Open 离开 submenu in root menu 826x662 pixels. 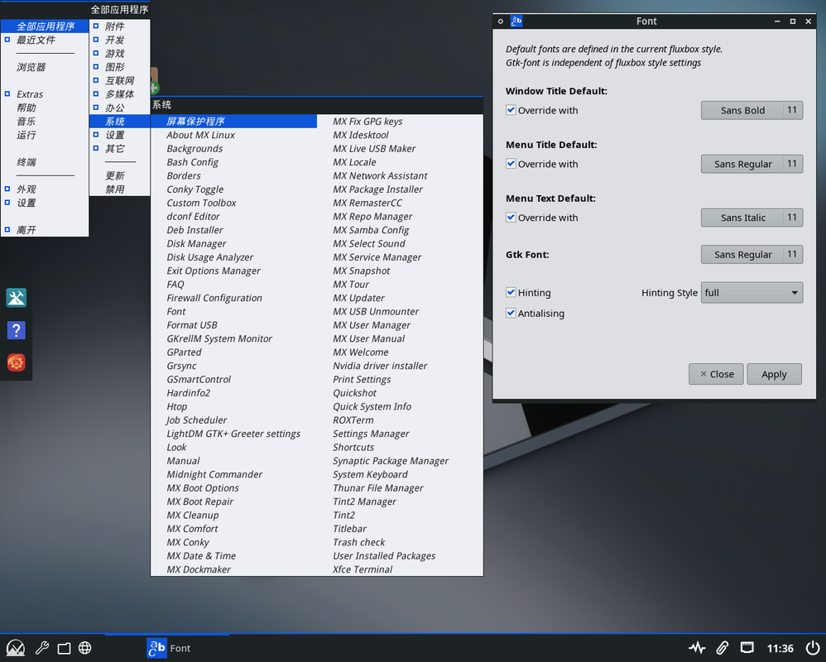tap(45, 230)
